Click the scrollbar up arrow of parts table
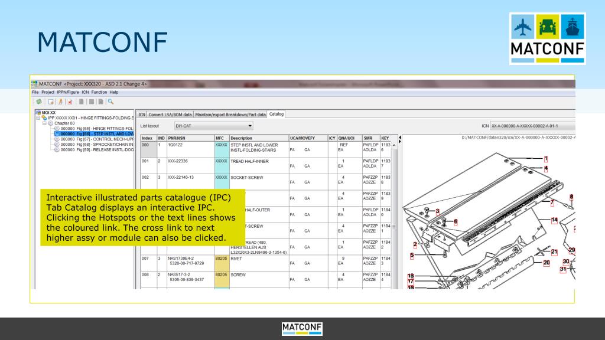Viewport: 605px width, 340px height. [x=394, y=145]
